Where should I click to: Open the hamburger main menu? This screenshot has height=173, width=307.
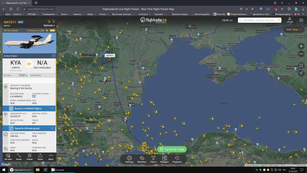pos(301,20)
